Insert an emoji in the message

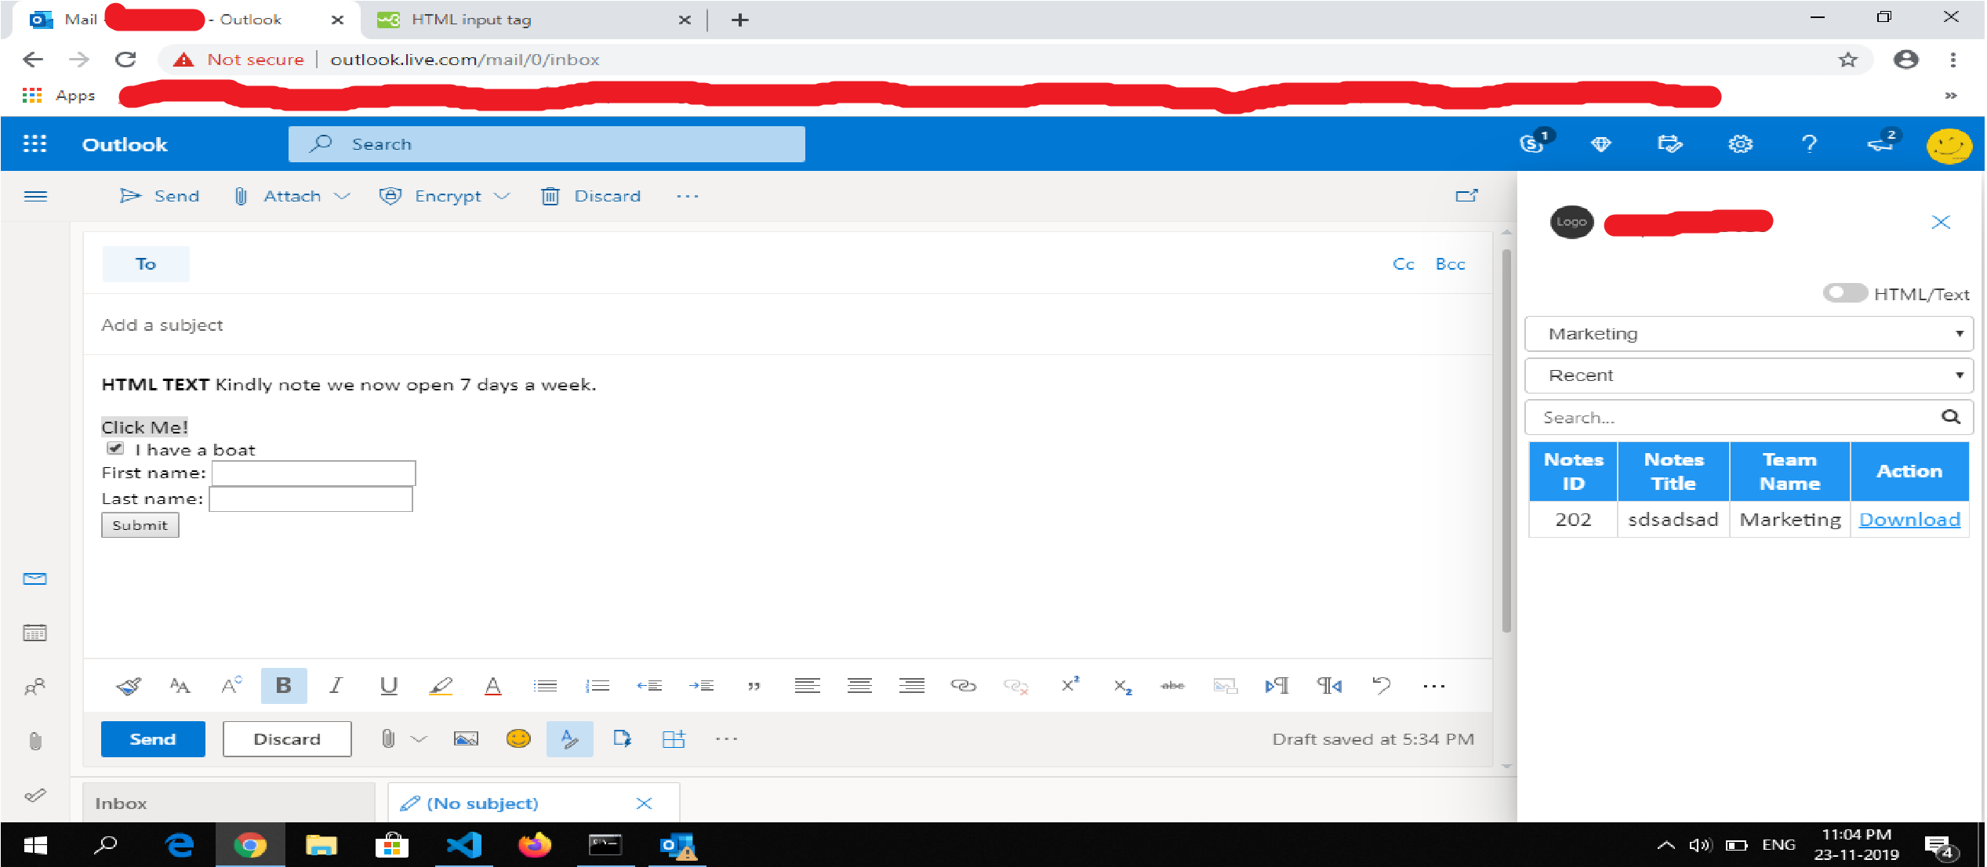(x=517, y=738)
